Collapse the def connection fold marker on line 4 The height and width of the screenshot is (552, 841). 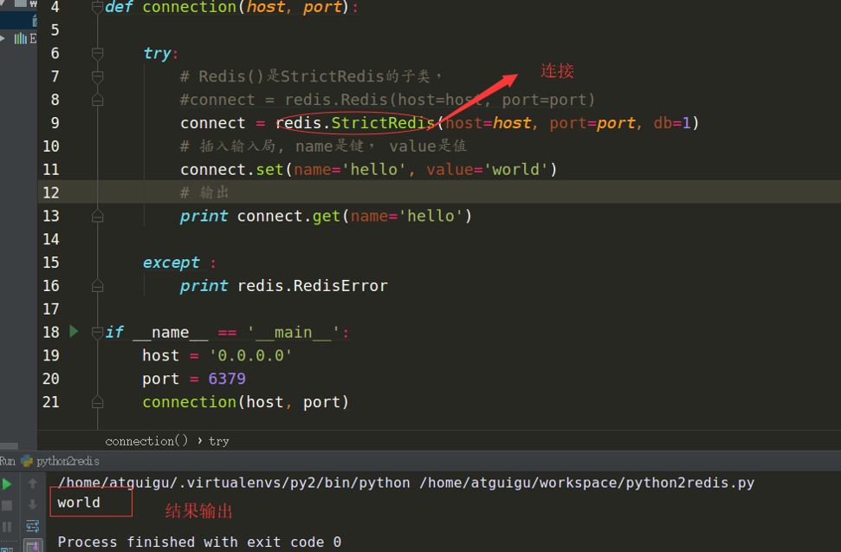(97, 8)
